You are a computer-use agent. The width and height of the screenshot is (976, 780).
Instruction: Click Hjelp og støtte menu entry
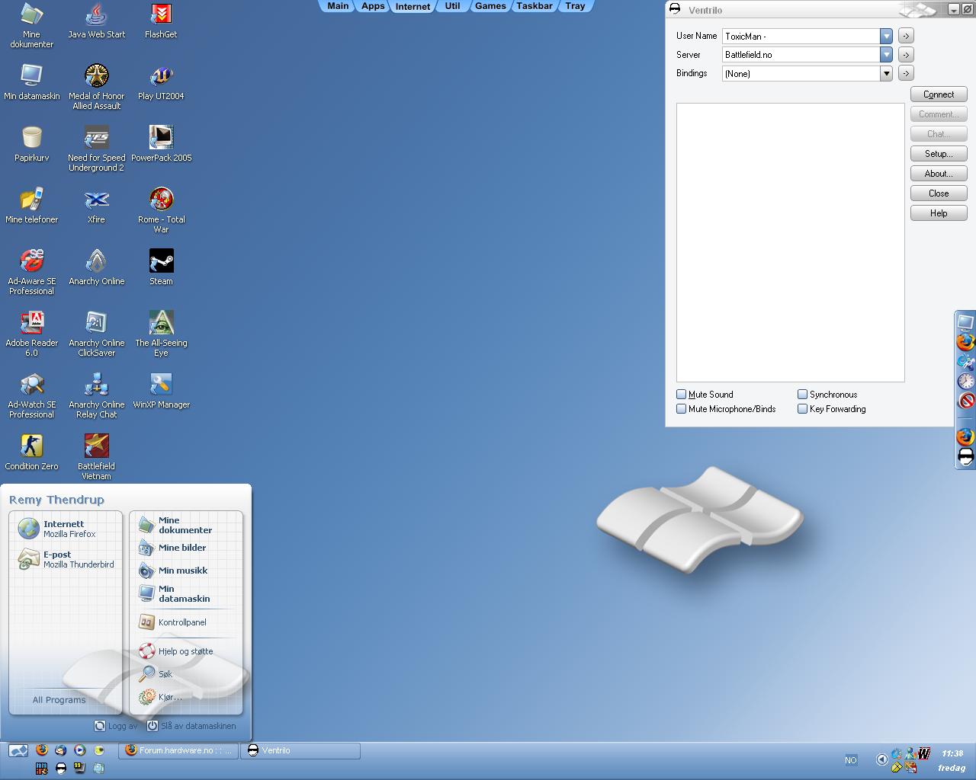(x=176, y=651)
